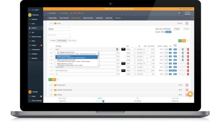Image resolution: width=221 pixels, height=124 pixels.
Task: Delete line item 2.7 using red icon
Action: [x=188, y=71]
